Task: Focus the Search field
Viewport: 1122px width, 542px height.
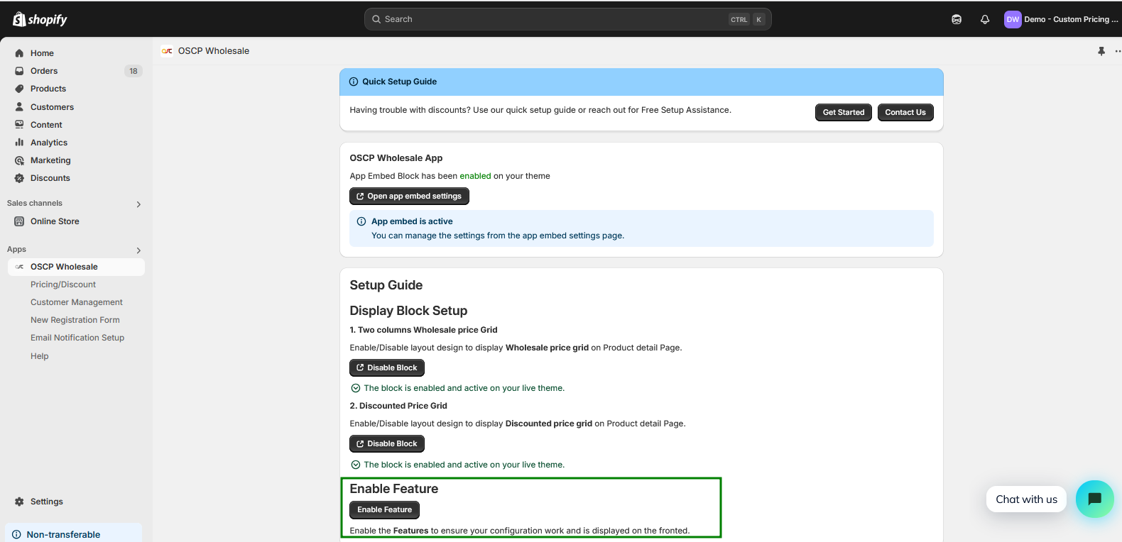Action: pos(554,19)
